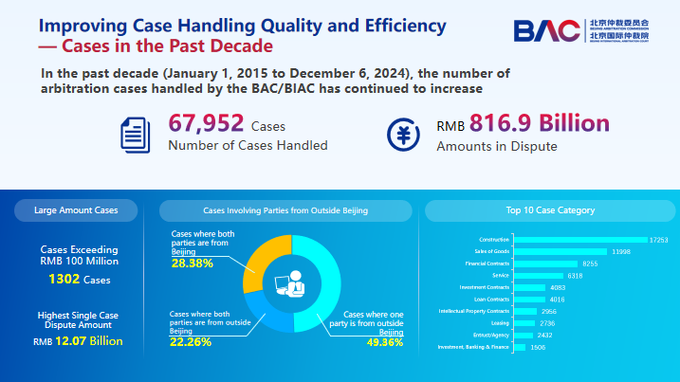Click the Investment, Banking & Finance bar
The height and width of the screenshot is (382, 680).
click(x=520, y=347)
